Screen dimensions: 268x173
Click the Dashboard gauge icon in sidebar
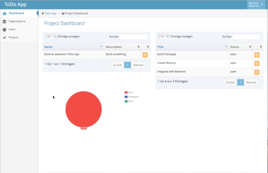tap(4, 13)
